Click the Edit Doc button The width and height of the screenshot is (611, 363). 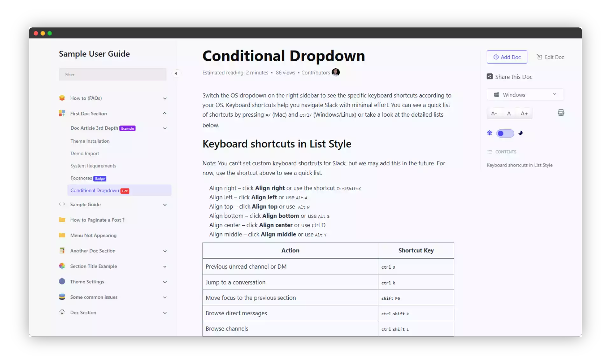click(551, 57)
